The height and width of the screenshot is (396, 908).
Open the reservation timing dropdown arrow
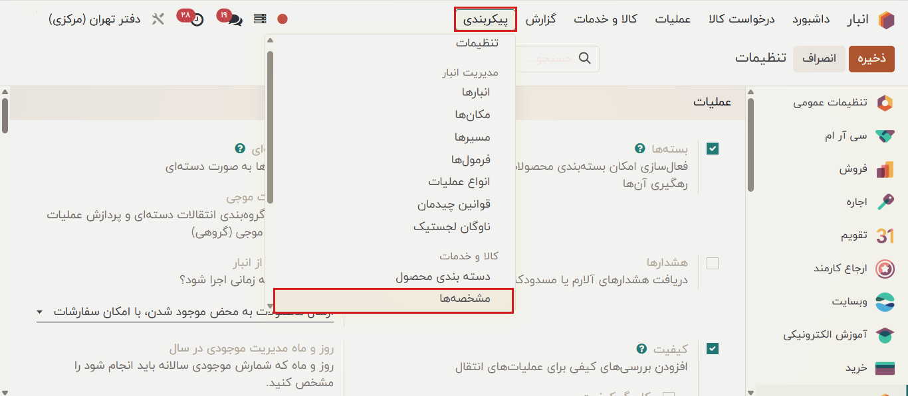point(40,311)
